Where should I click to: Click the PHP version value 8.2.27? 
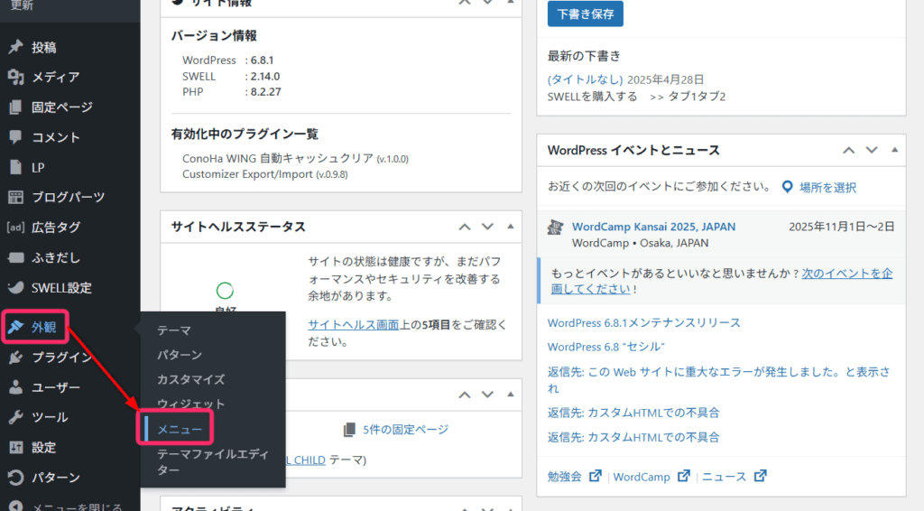pyautogui.click(x=266, y=92)
